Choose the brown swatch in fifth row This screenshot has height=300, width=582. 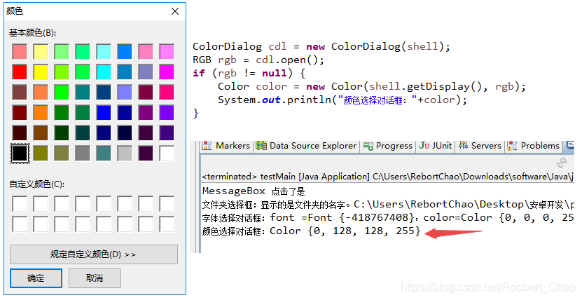pyautogui.click(x=41, y=133)
